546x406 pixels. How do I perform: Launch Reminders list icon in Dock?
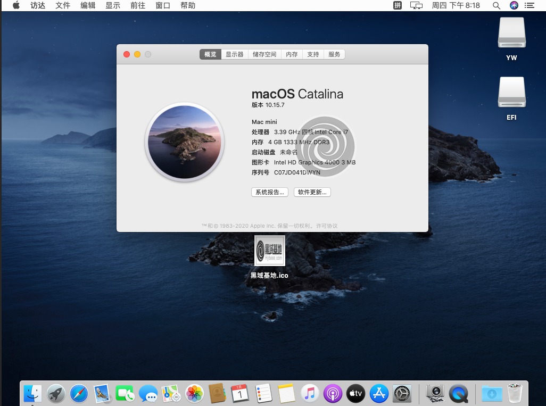pos(263,394)
